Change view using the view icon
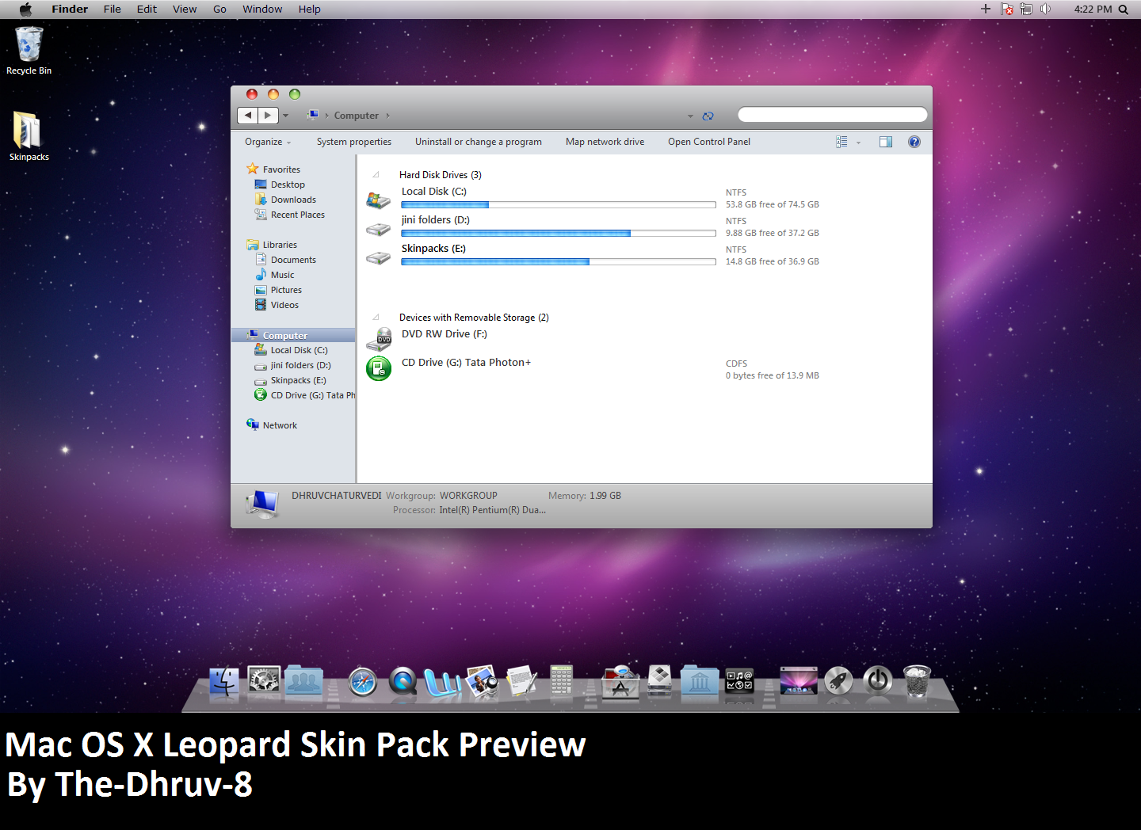Screen dimensions: 1141x830 (x=841, y=142)
